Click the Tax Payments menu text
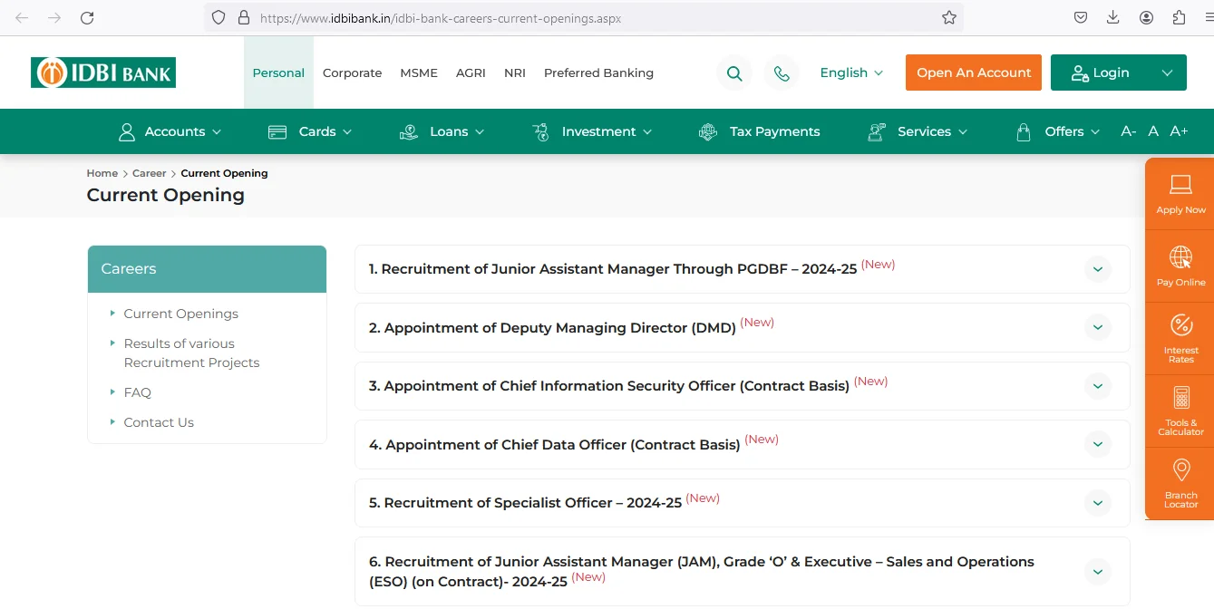 point(774,131)
